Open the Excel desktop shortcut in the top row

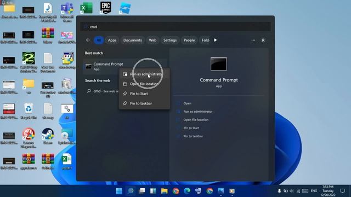point(86,9)
